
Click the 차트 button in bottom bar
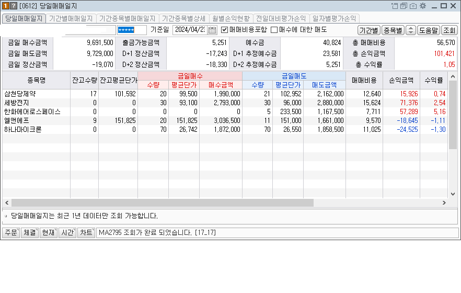[x=86, y=232]
